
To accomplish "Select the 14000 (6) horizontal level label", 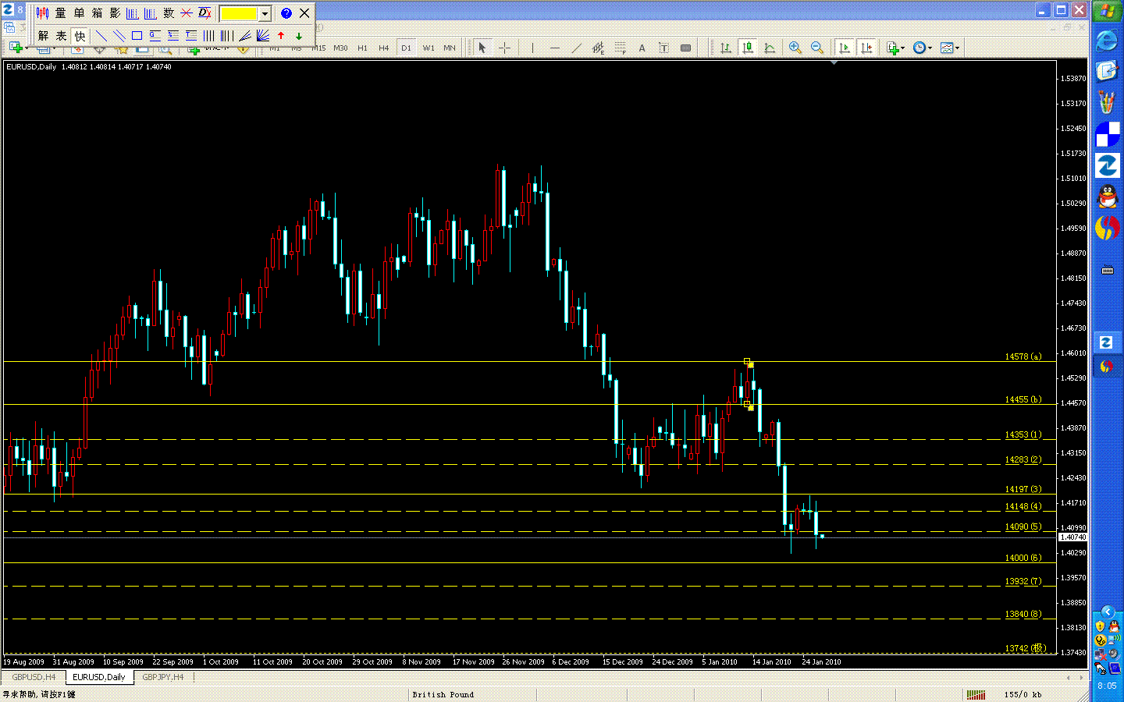I will point(1023,558).
